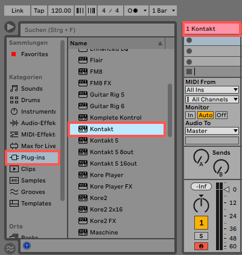
Task: Click the Link sync button
Action: tap(17, 11)
